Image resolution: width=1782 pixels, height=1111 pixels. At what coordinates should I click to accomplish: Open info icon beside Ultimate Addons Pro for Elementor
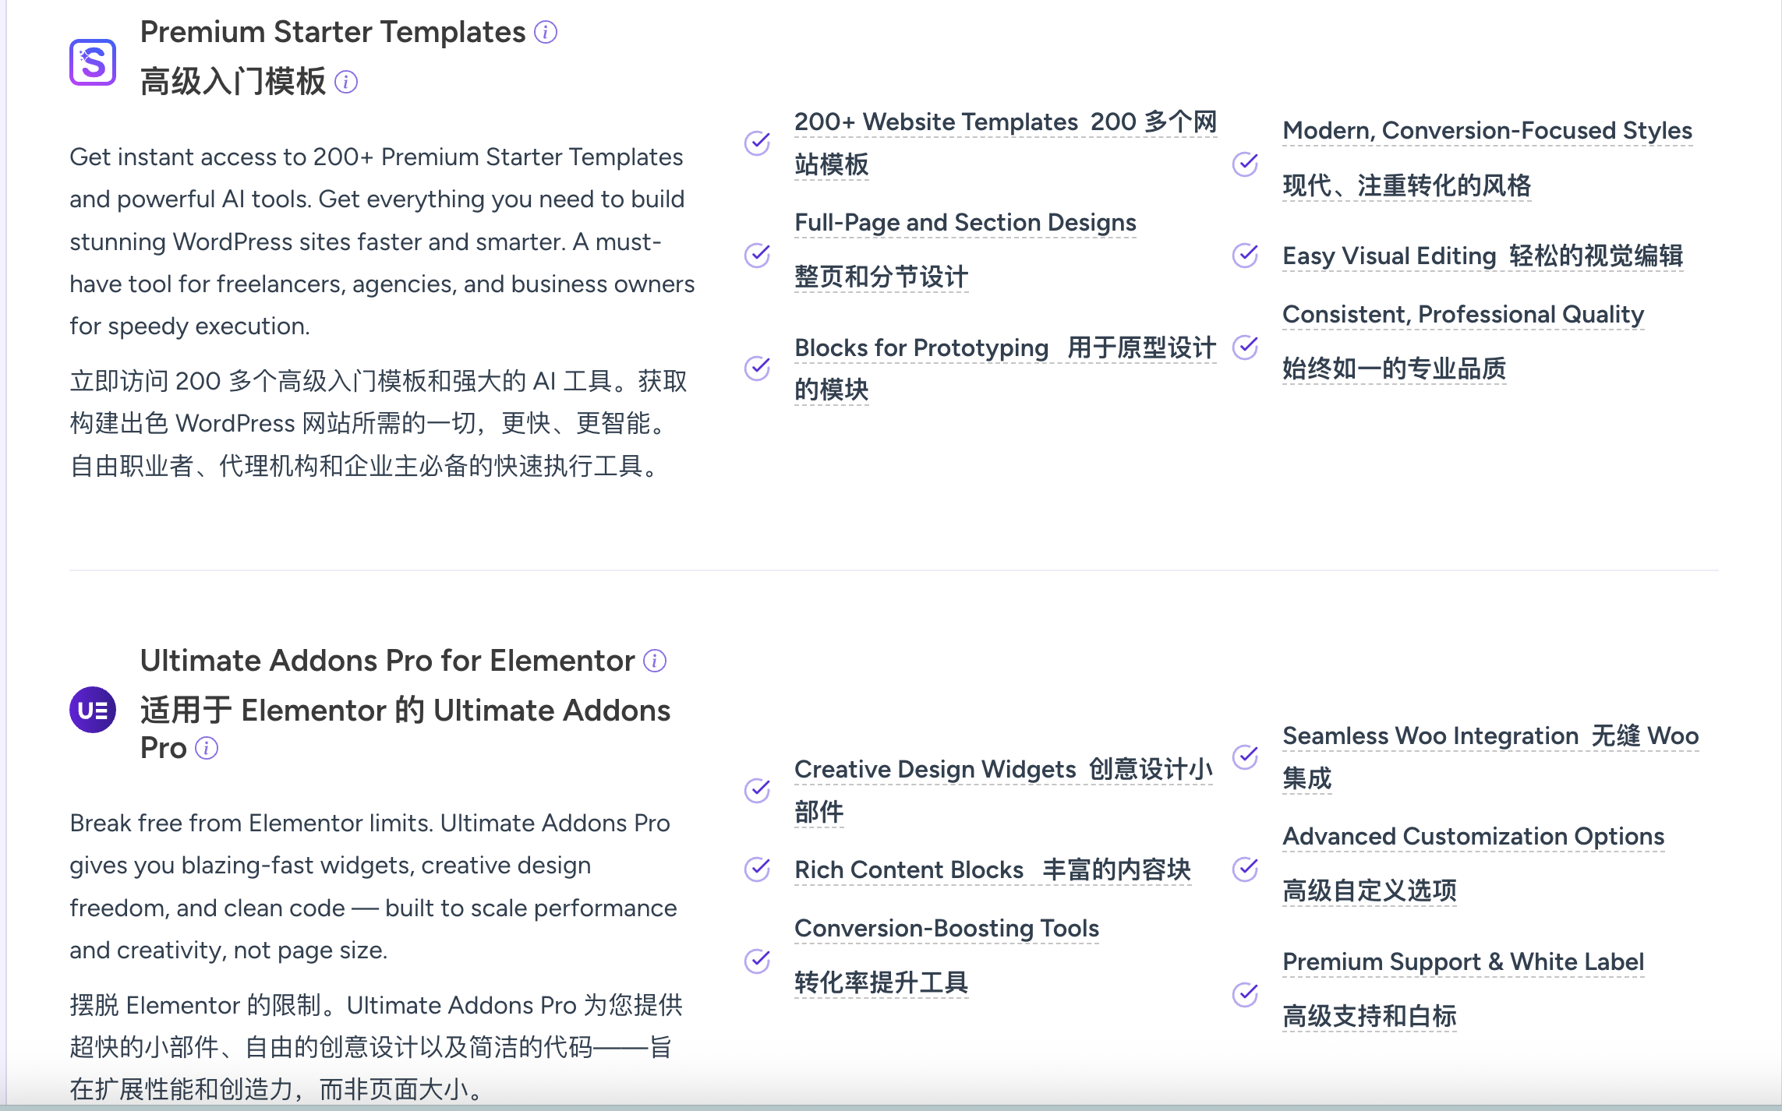pyautogui.click(x=655, y=661)
